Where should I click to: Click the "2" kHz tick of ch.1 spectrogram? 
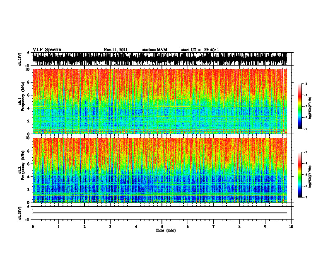[29, 121]
